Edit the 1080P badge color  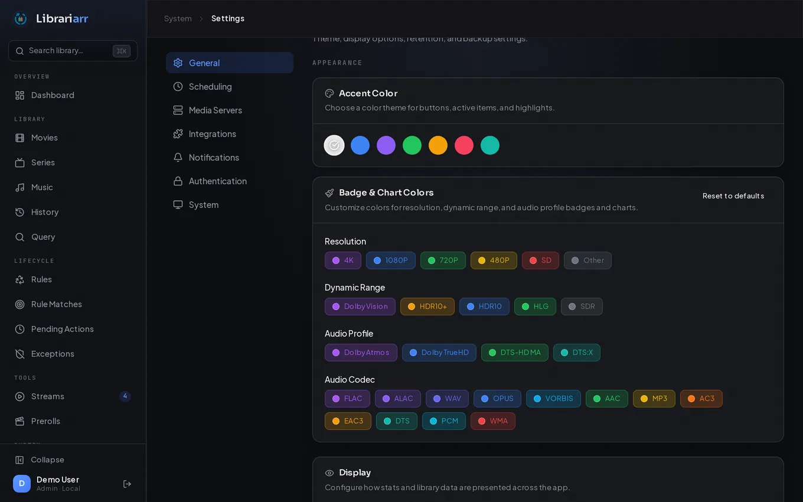pyautogui.click(x=391, y=260)
